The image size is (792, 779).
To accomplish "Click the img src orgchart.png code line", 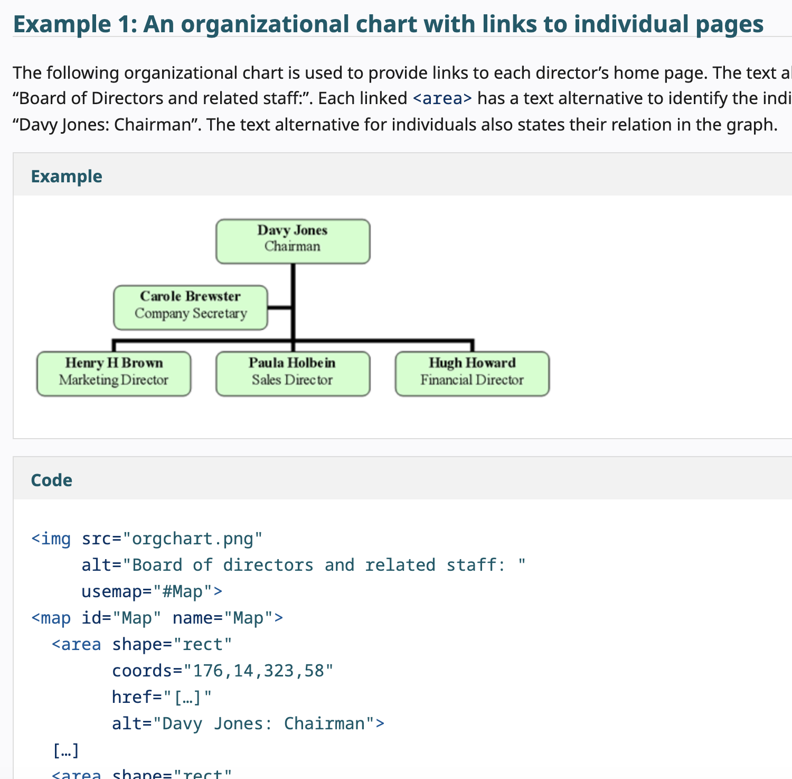I will (147, 539).
